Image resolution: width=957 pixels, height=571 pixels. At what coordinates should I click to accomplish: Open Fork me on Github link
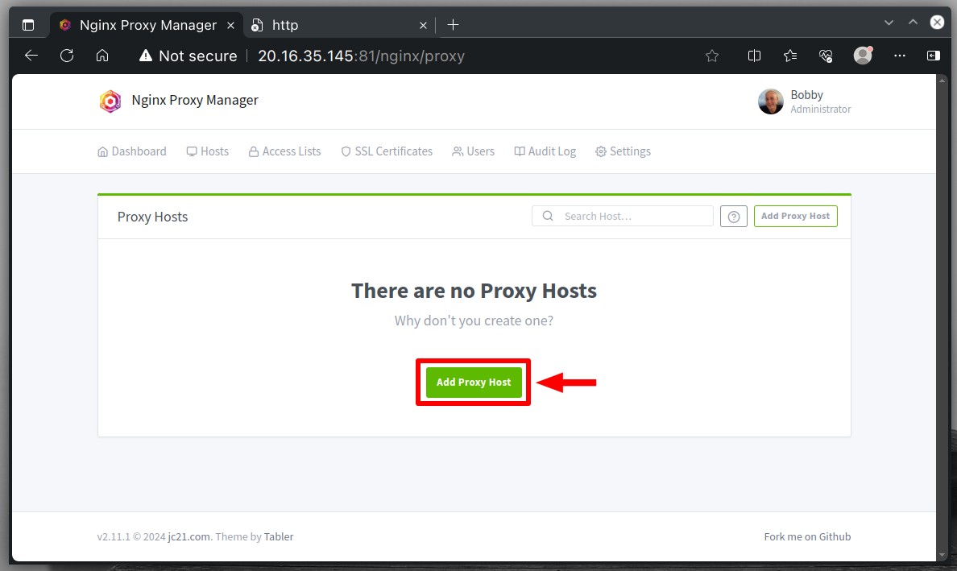[x=807, y=537]
